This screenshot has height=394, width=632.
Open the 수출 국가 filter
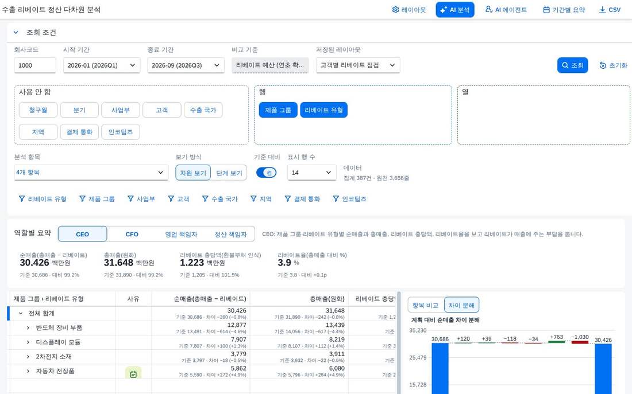[x=220, y=199]
